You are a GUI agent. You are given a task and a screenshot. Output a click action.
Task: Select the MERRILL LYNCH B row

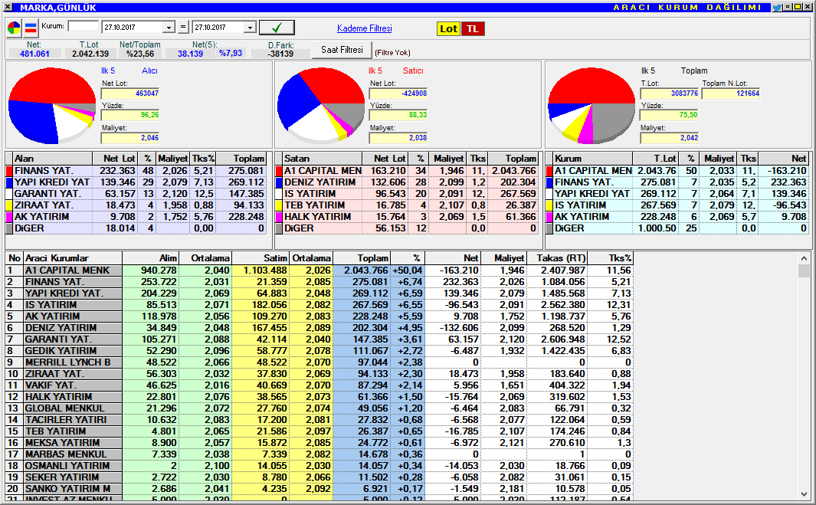(x=319, y=362)
